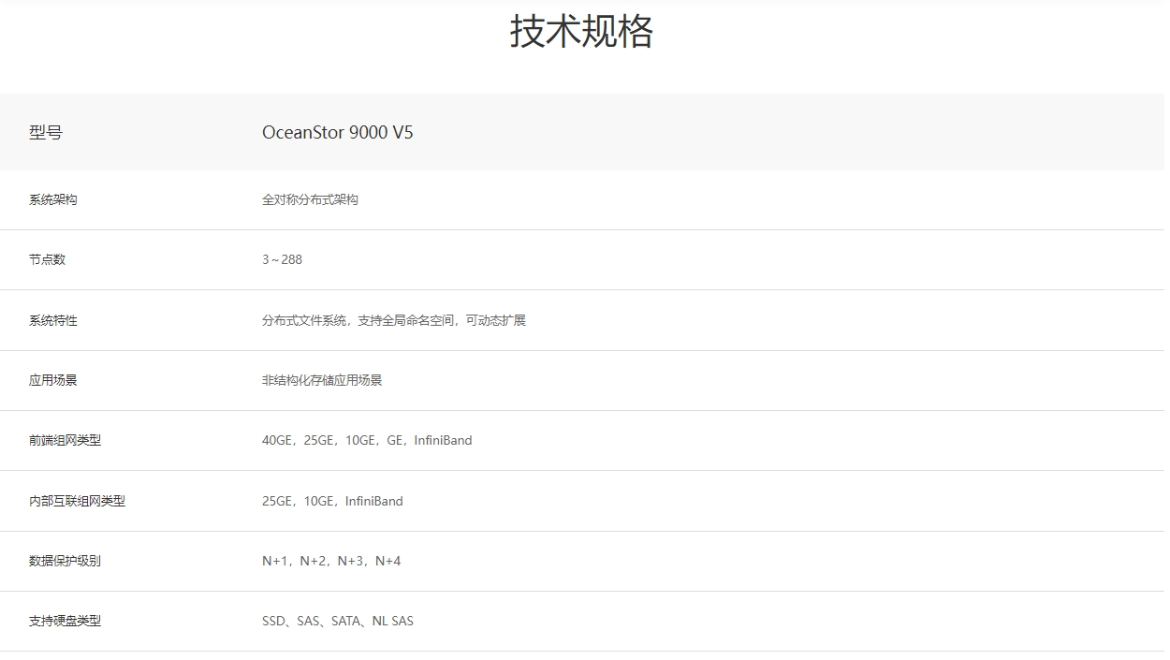Viewport: 1170px width, 660px height.
Task: Select the 内部互联组网类型 row label
Action: point(77,501)
